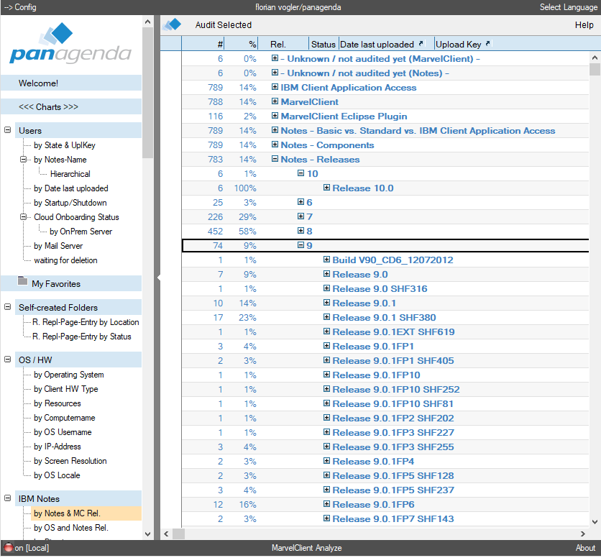Open the Config menu

20,7
